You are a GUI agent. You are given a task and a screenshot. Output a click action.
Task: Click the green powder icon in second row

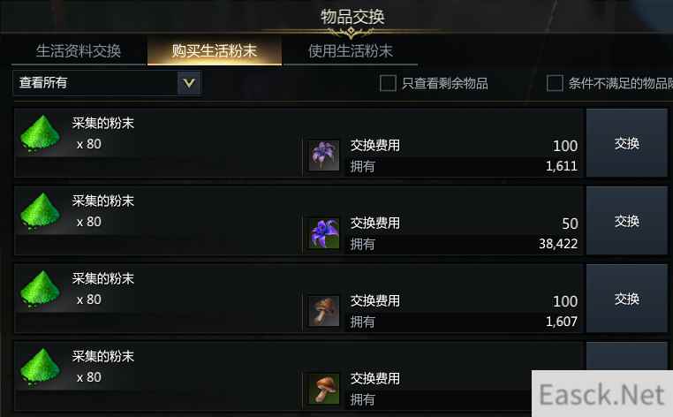(40, 211)
